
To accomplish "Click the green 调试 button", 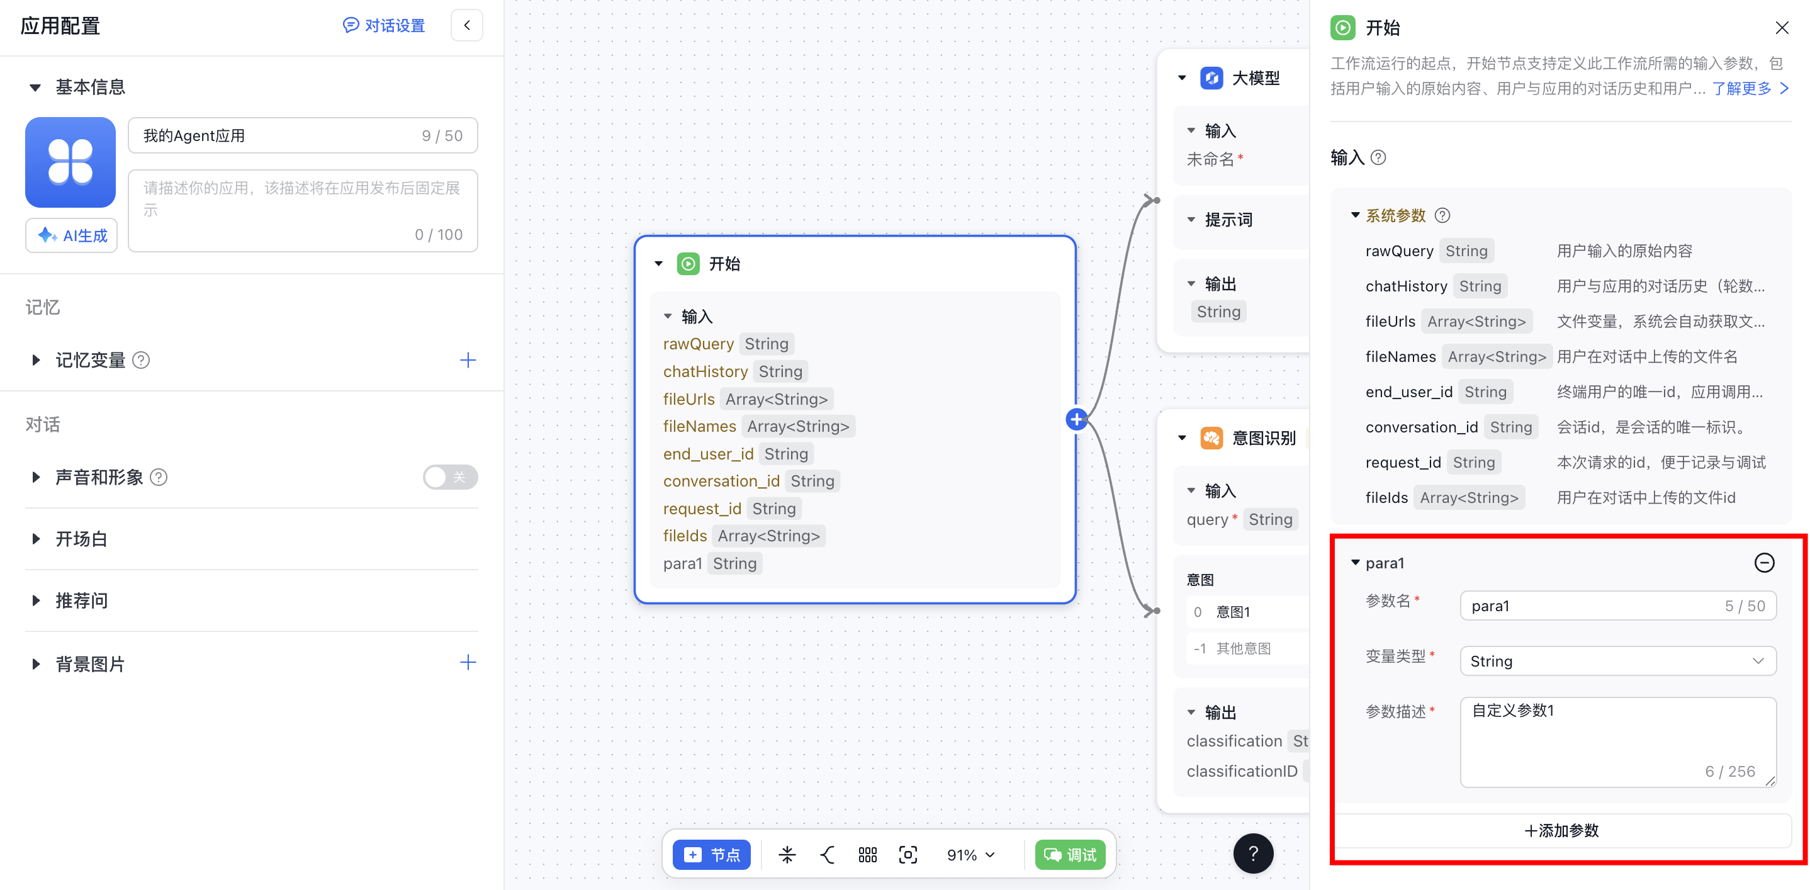I will pyautogui.click(x=1070, y=855).
